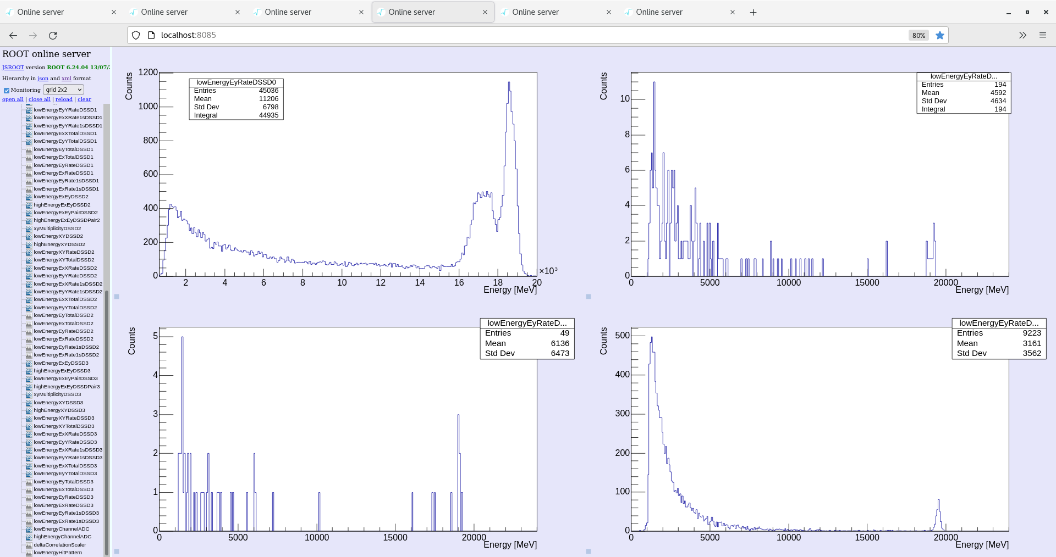Switch to the last Online server tab
Screen dimensions: 1056x557
pyautogui.click(x=659, y=12)
